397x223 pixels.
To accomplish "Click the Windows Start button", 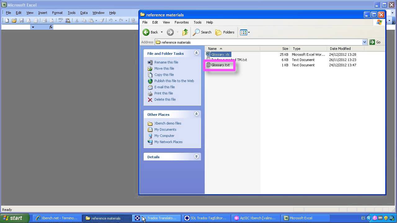I will coord(15,218).
